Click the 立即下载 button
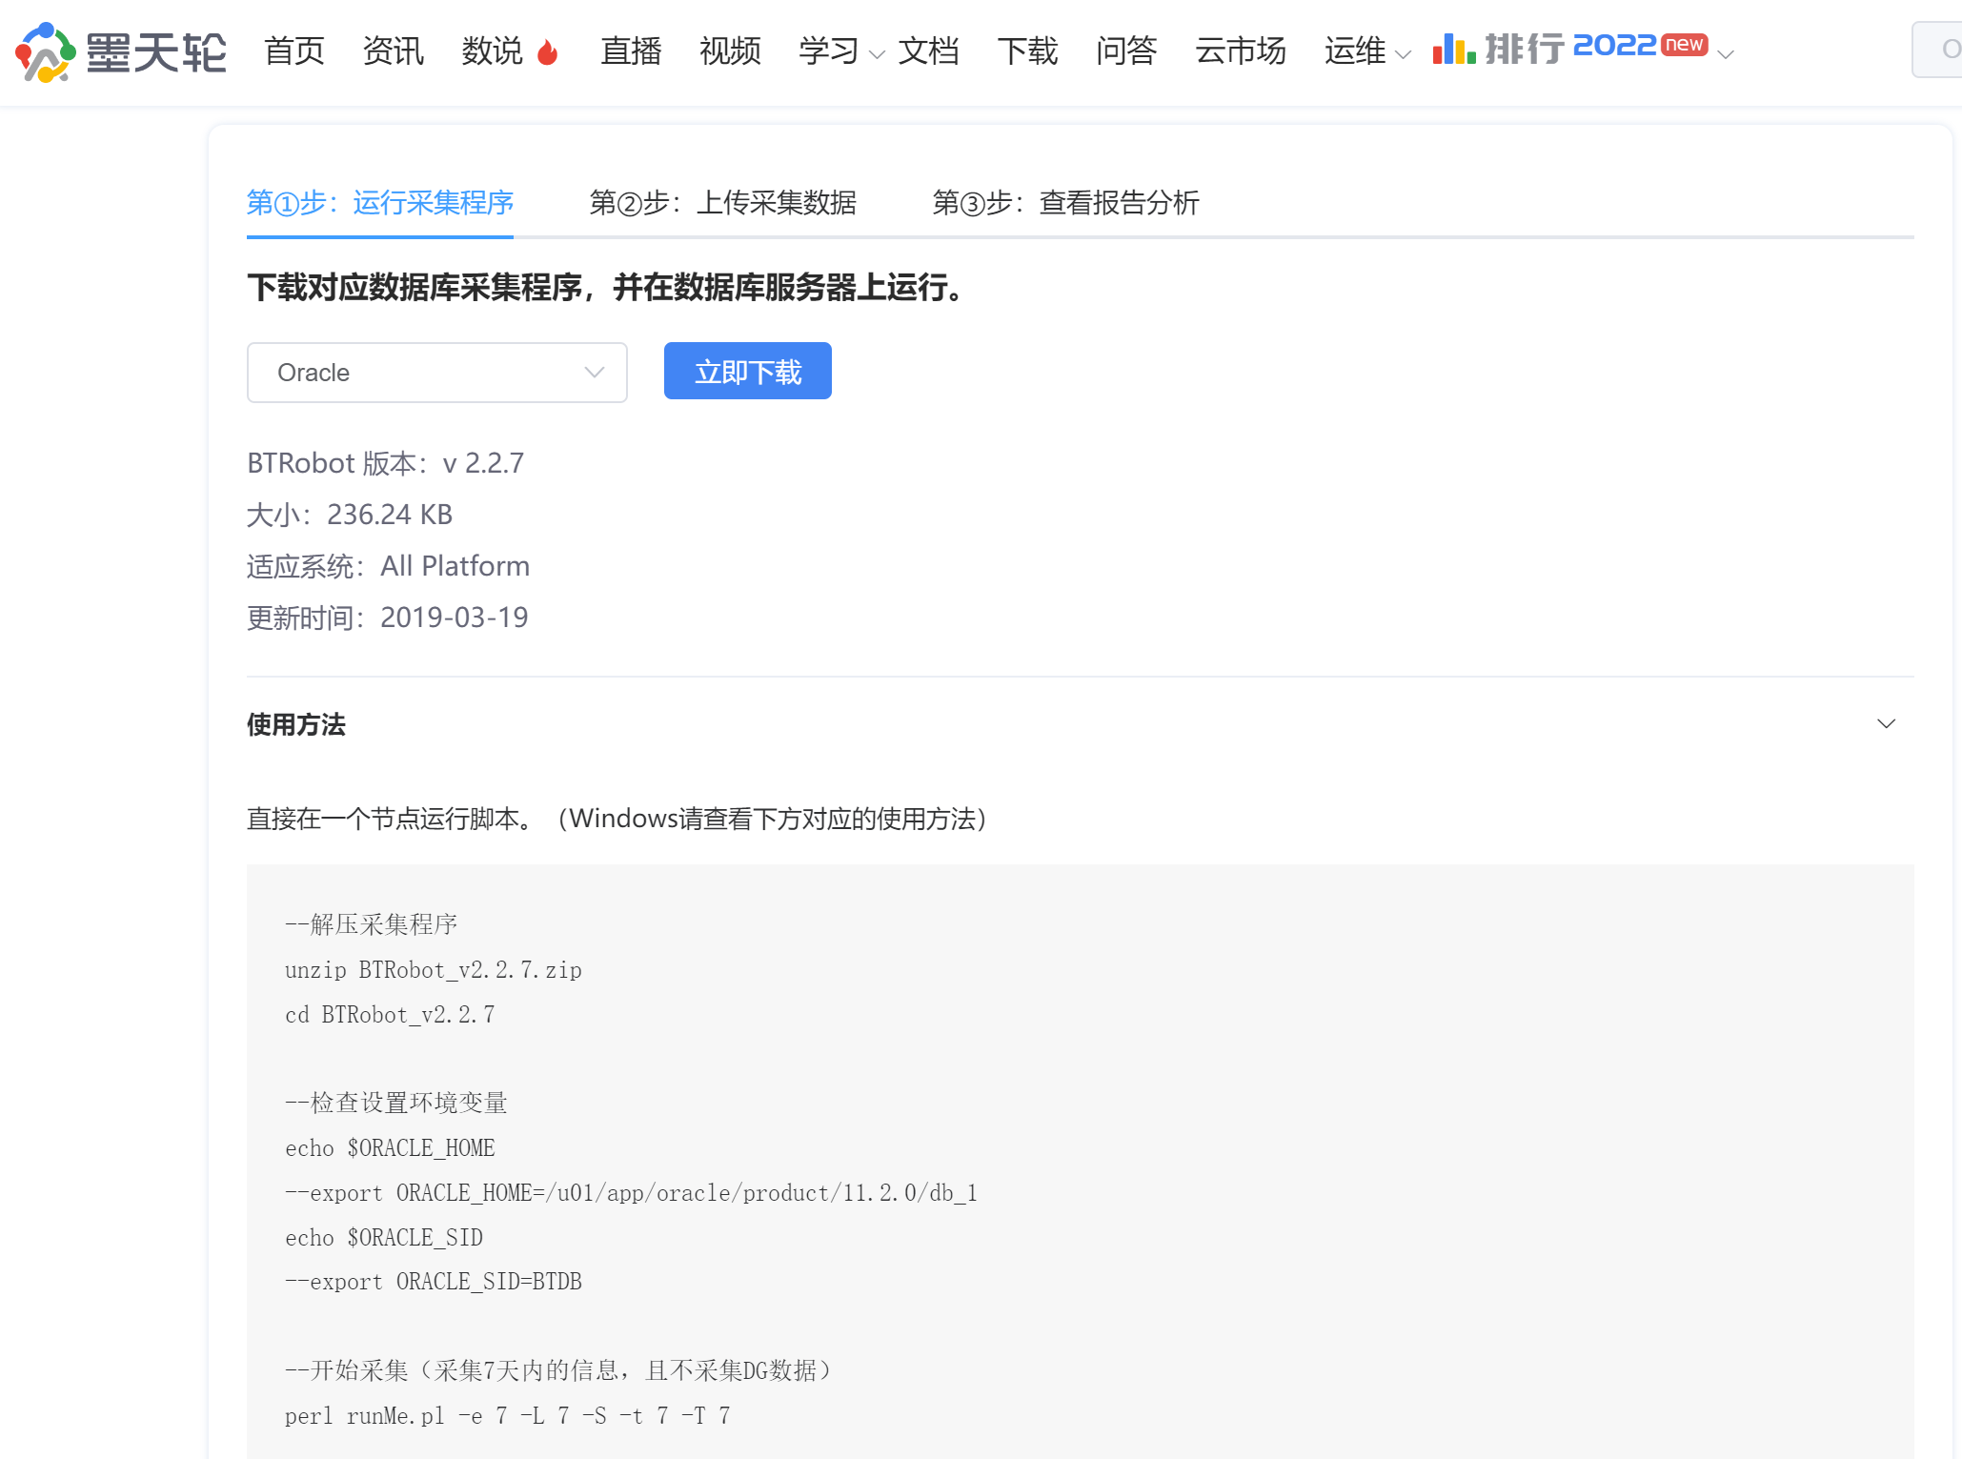The image size is (1962, 1459). pyautogui.click(x=747, y=372)
